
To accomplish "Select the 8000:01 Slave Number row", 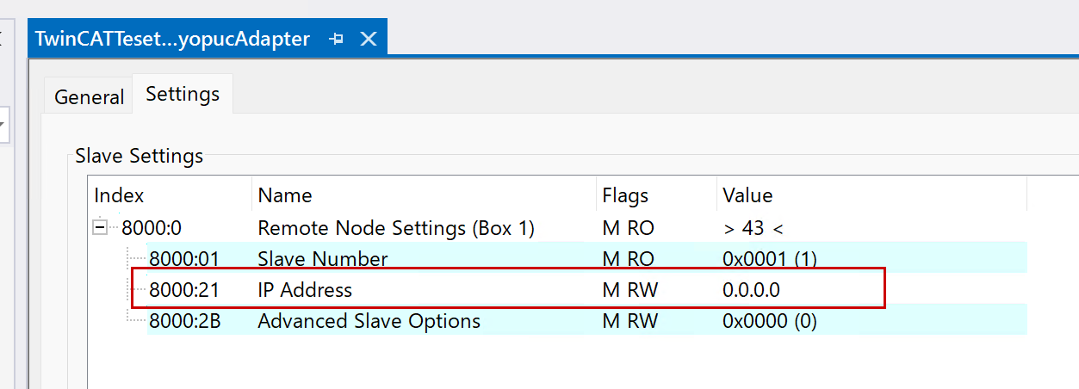I will pyautogui.click(x=322, y=259).
